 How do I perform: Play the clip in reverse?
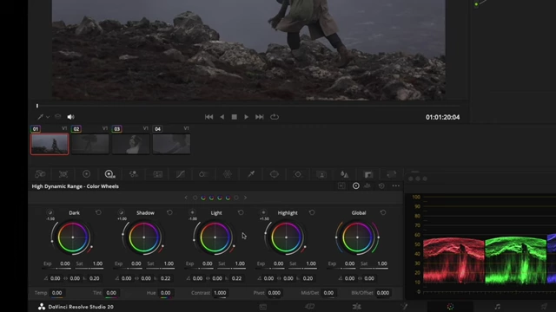(x=222, y=117)
